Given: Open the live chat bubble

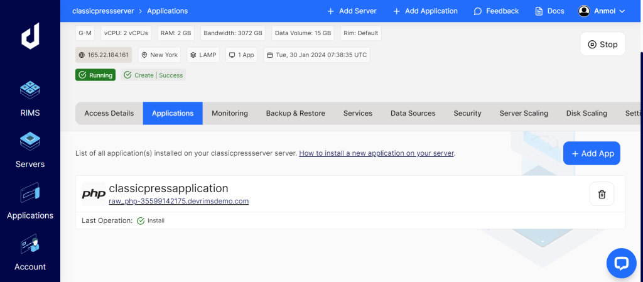Looking at the screenshot, I should click(621, 263).
